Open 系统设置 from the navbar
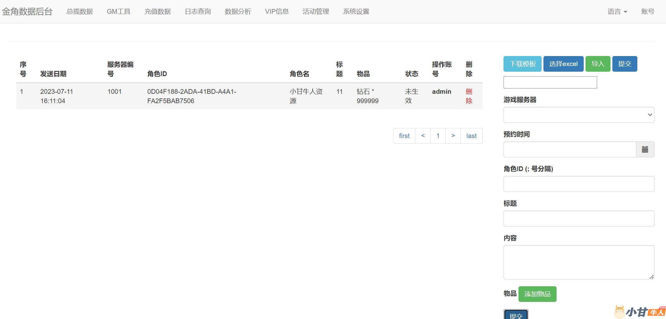666x319 pixels. pos(356,12)
